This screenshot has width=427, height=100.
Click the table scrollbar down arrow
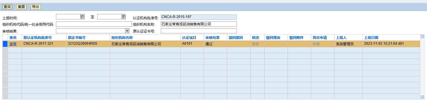(x=422, y=97)
